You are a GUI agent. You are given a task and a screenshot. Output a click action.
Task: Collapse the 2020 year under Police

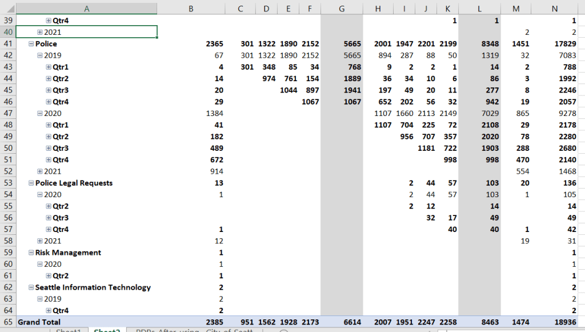(40, 114)
